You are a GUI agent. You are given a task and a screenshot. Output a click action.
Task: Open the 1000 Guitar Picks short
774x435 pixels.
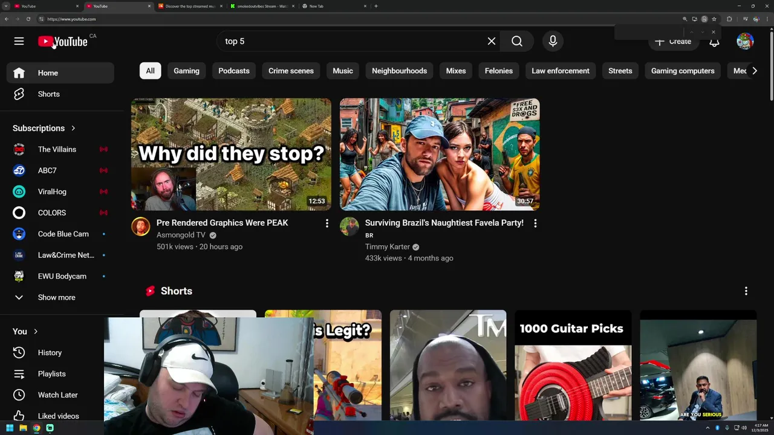click(x=573, y=365)
